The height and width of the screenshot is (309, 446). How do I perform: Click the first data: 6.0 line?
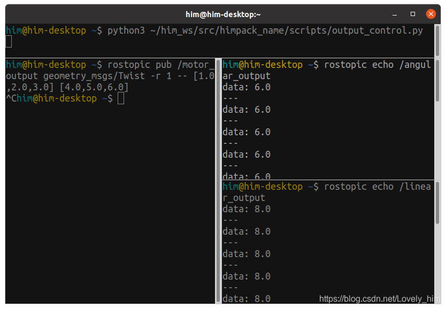(x=247, y=87)
